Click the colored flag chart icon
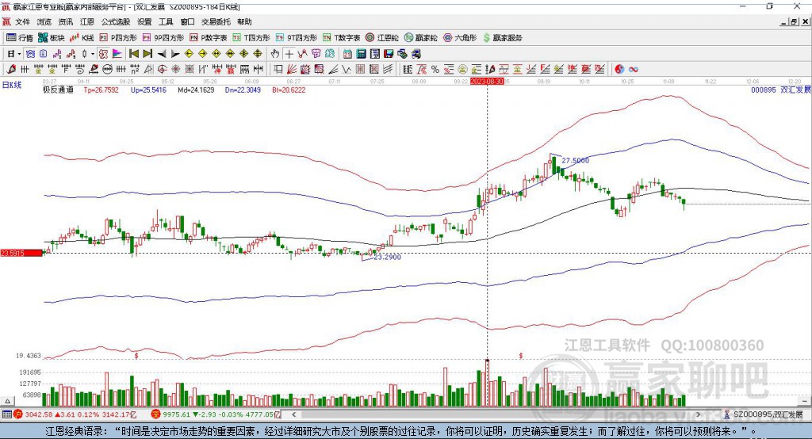 pos(118,54)
